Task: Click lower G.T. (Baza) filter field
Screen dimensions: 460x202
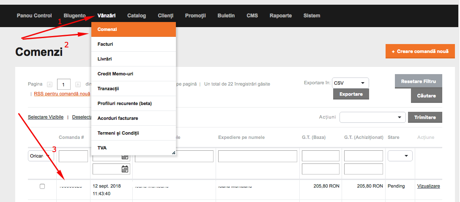Action: click(x=320, y=169)
